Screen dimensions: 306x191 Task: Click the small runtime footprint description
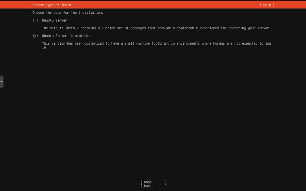pyautogui.click(x=156, y=44)
